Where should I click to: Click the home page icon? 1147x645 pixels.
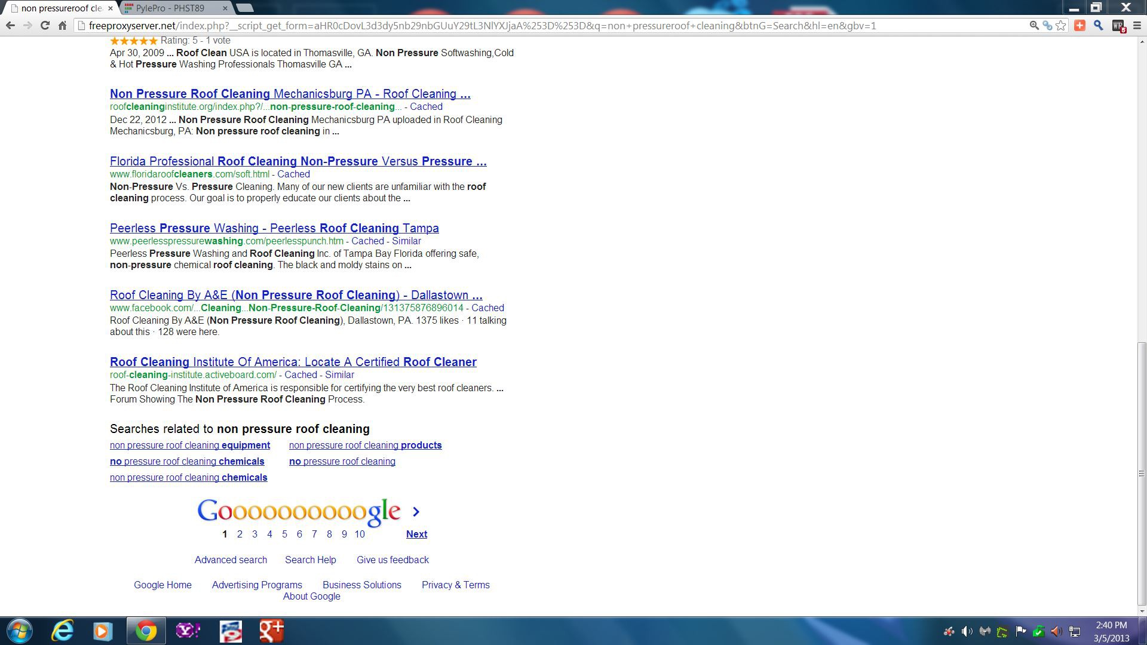pos(62,25)
